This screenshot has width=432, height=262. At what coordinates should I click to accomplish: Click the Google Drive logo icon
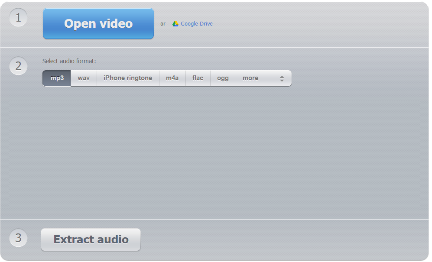pos(175,24)
